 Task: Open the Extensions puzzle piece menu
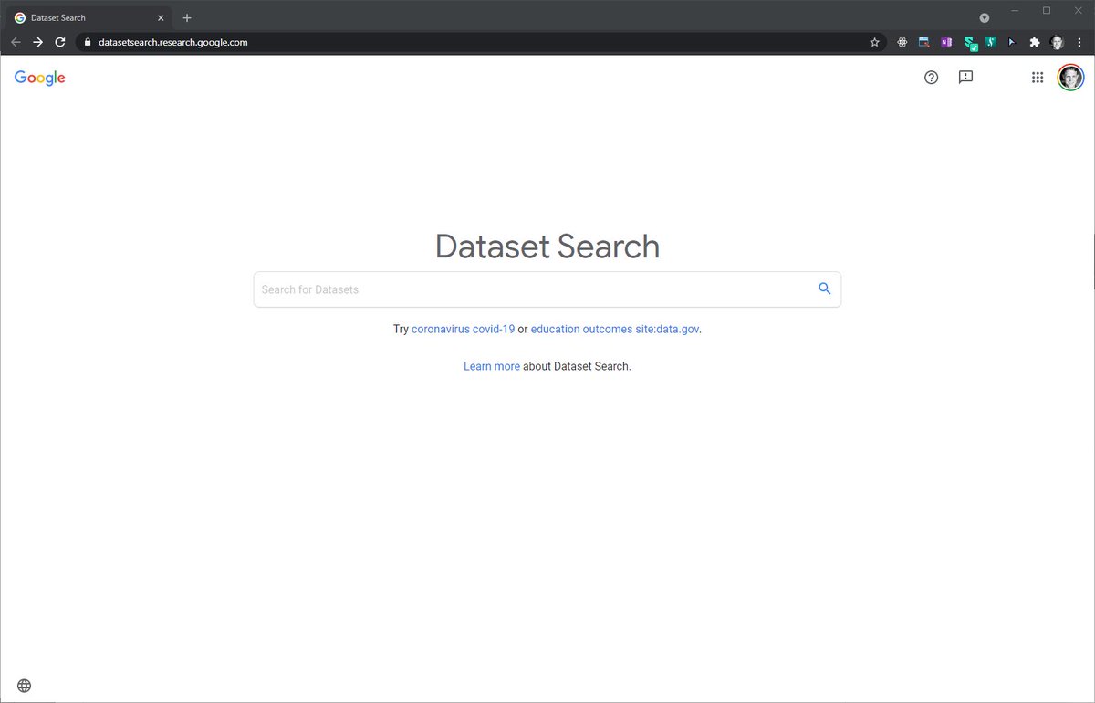[x=1034, y=42]
